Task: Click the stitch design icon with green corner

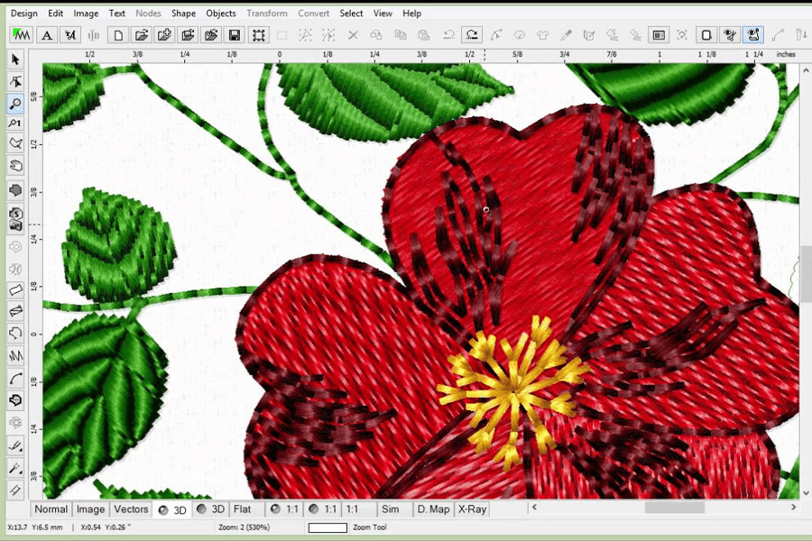Action: point(22,35)
